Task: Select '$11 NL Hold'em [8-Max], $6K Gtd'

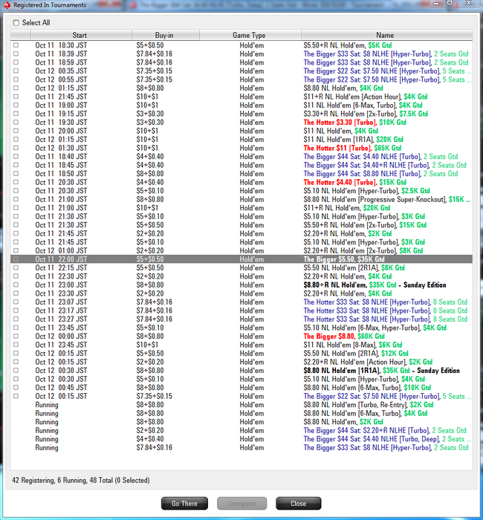Action: click(x=241, y=345)
